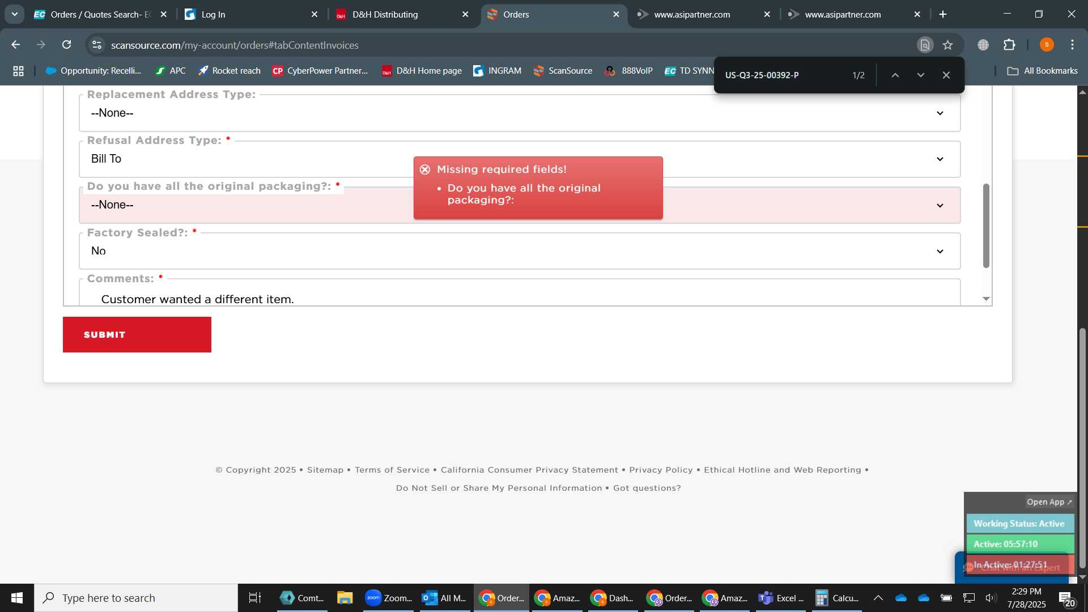1088x612 pixels.
Task: Open Terms of Service footer link
Action: point(392,470)
